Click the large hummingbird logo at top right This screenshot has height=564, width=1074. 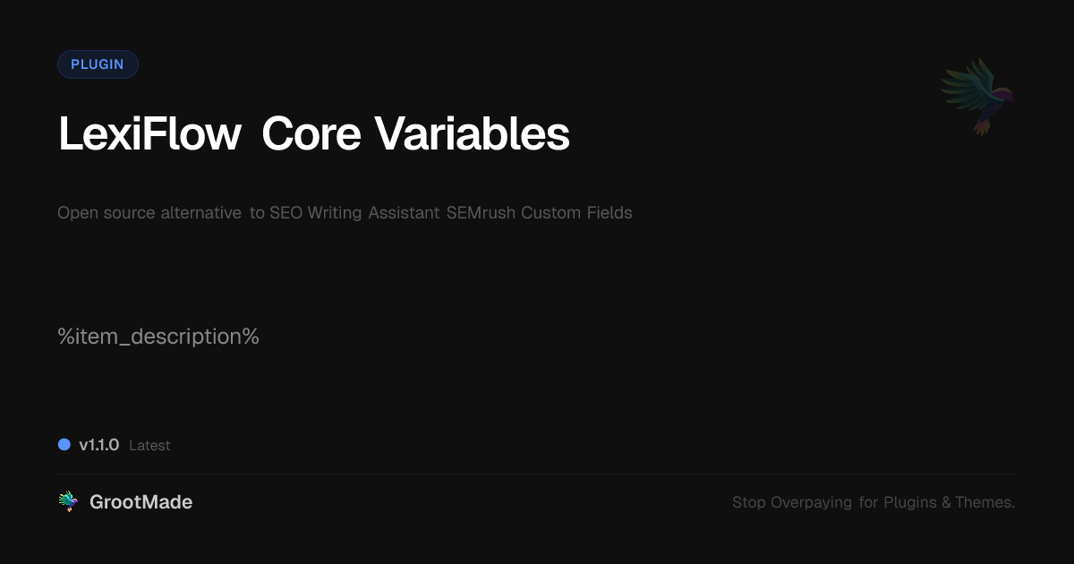(x=978, y=96)
